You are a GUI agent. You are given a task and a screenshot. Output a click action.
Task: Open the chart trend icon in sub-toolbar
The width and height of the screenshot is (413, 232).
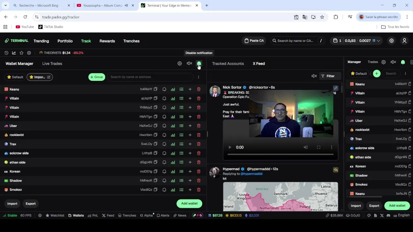(14, 53)
